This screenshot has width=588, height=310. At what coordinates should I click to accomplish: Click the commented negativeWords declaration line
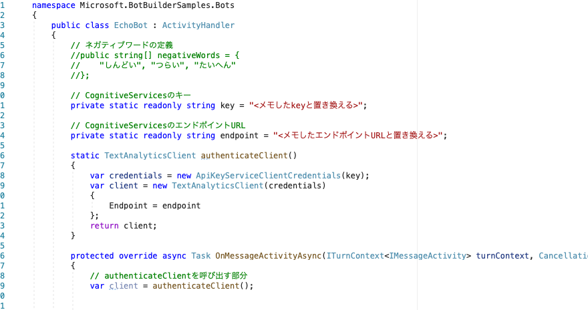click(155, 55)
